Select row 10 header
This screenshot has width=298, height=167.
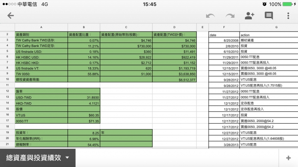point(7,79)
